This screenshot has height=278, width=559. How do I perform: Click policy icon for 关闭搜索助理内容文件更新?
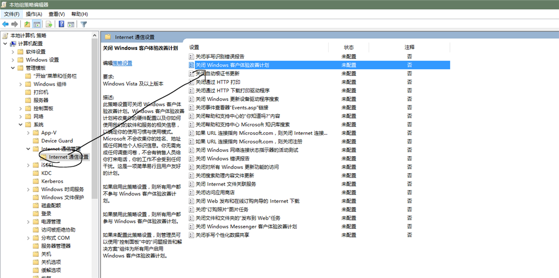192,175
